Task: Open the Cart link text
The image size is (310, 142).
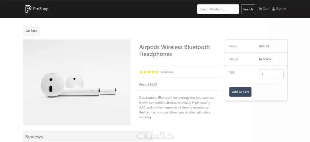Action: pyautogui.click(x=266, y=9)
